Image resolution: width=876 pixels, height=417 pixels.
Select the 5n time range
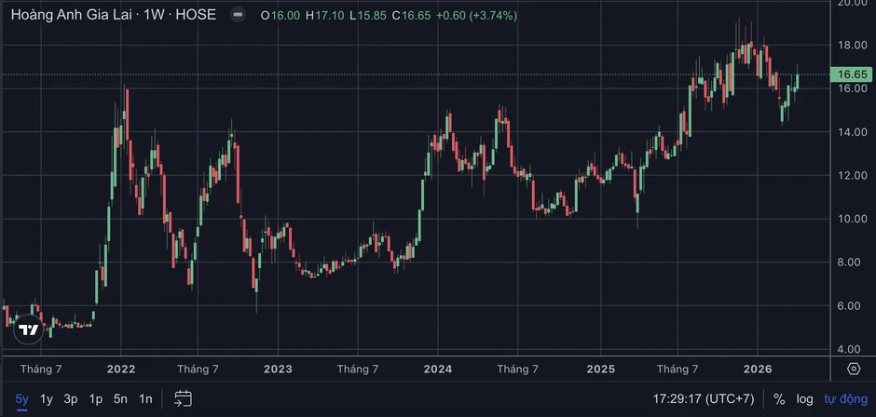point(120,398)
